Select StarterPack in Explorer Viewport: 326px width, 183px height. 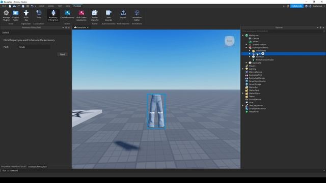point(254,90)
